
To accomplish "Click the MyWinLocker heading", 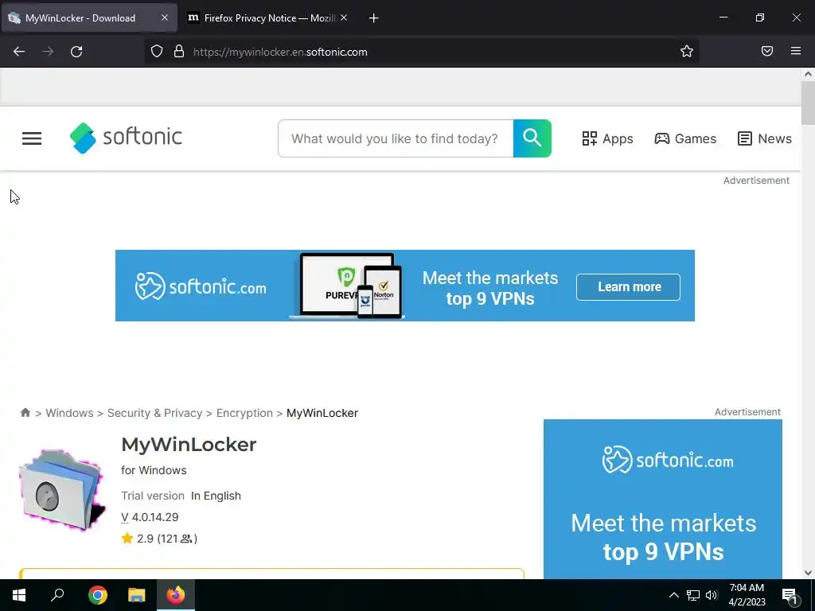I will coord(189,445).
